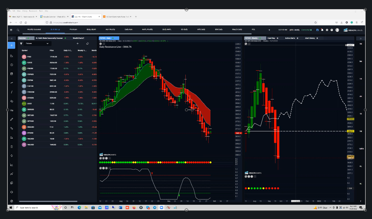Open File Explorer from taskbar
The height and width of the screenshot is (219, 372).
pyautogui.click(x=86, y=208)
